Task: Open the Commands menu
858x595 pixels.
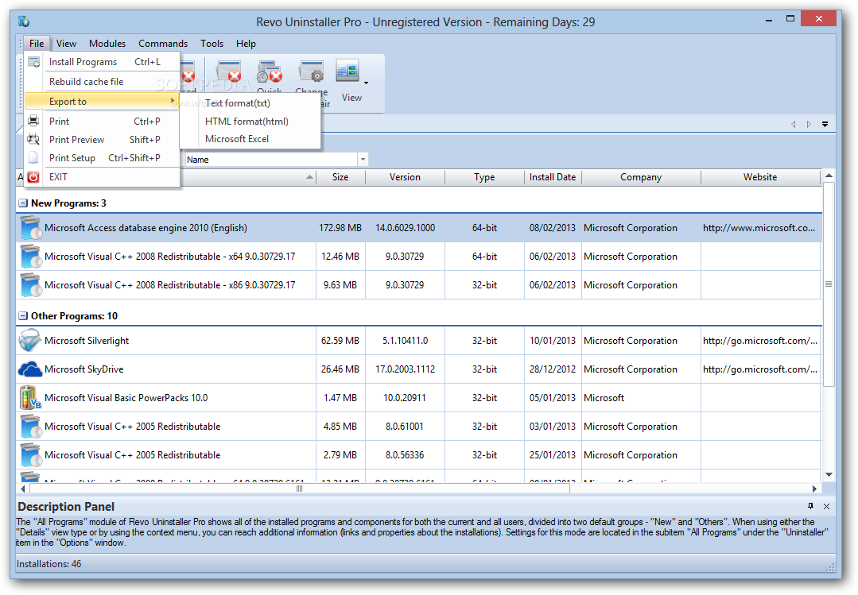Action: click(x=163, y=43)
